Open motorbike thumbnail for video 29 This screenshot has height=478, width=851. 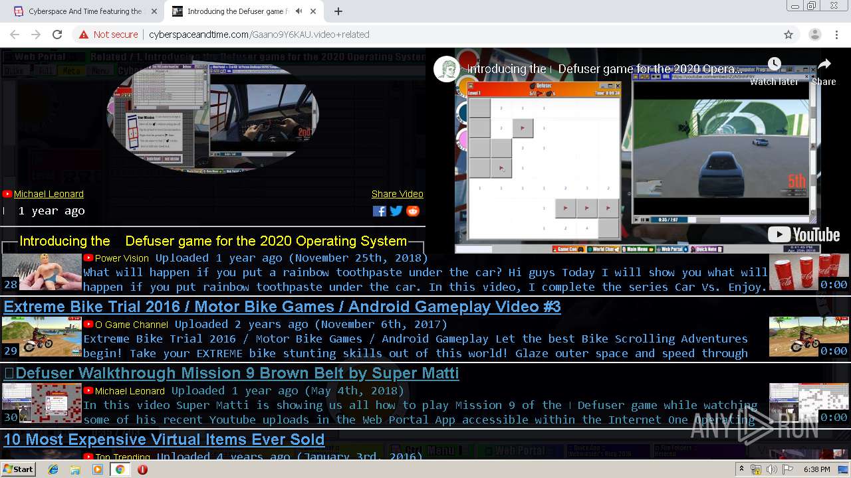[x=42, y=337]
